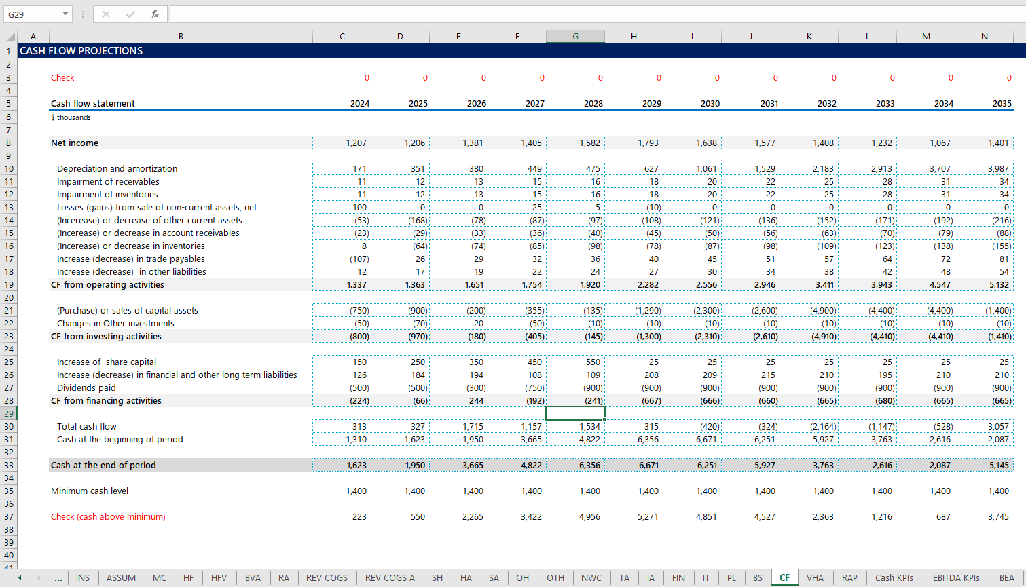The width and height of the screenshot is (1026, 587).
Task: Click the Cancel X icon in formula bar
Action: point(106,14)
